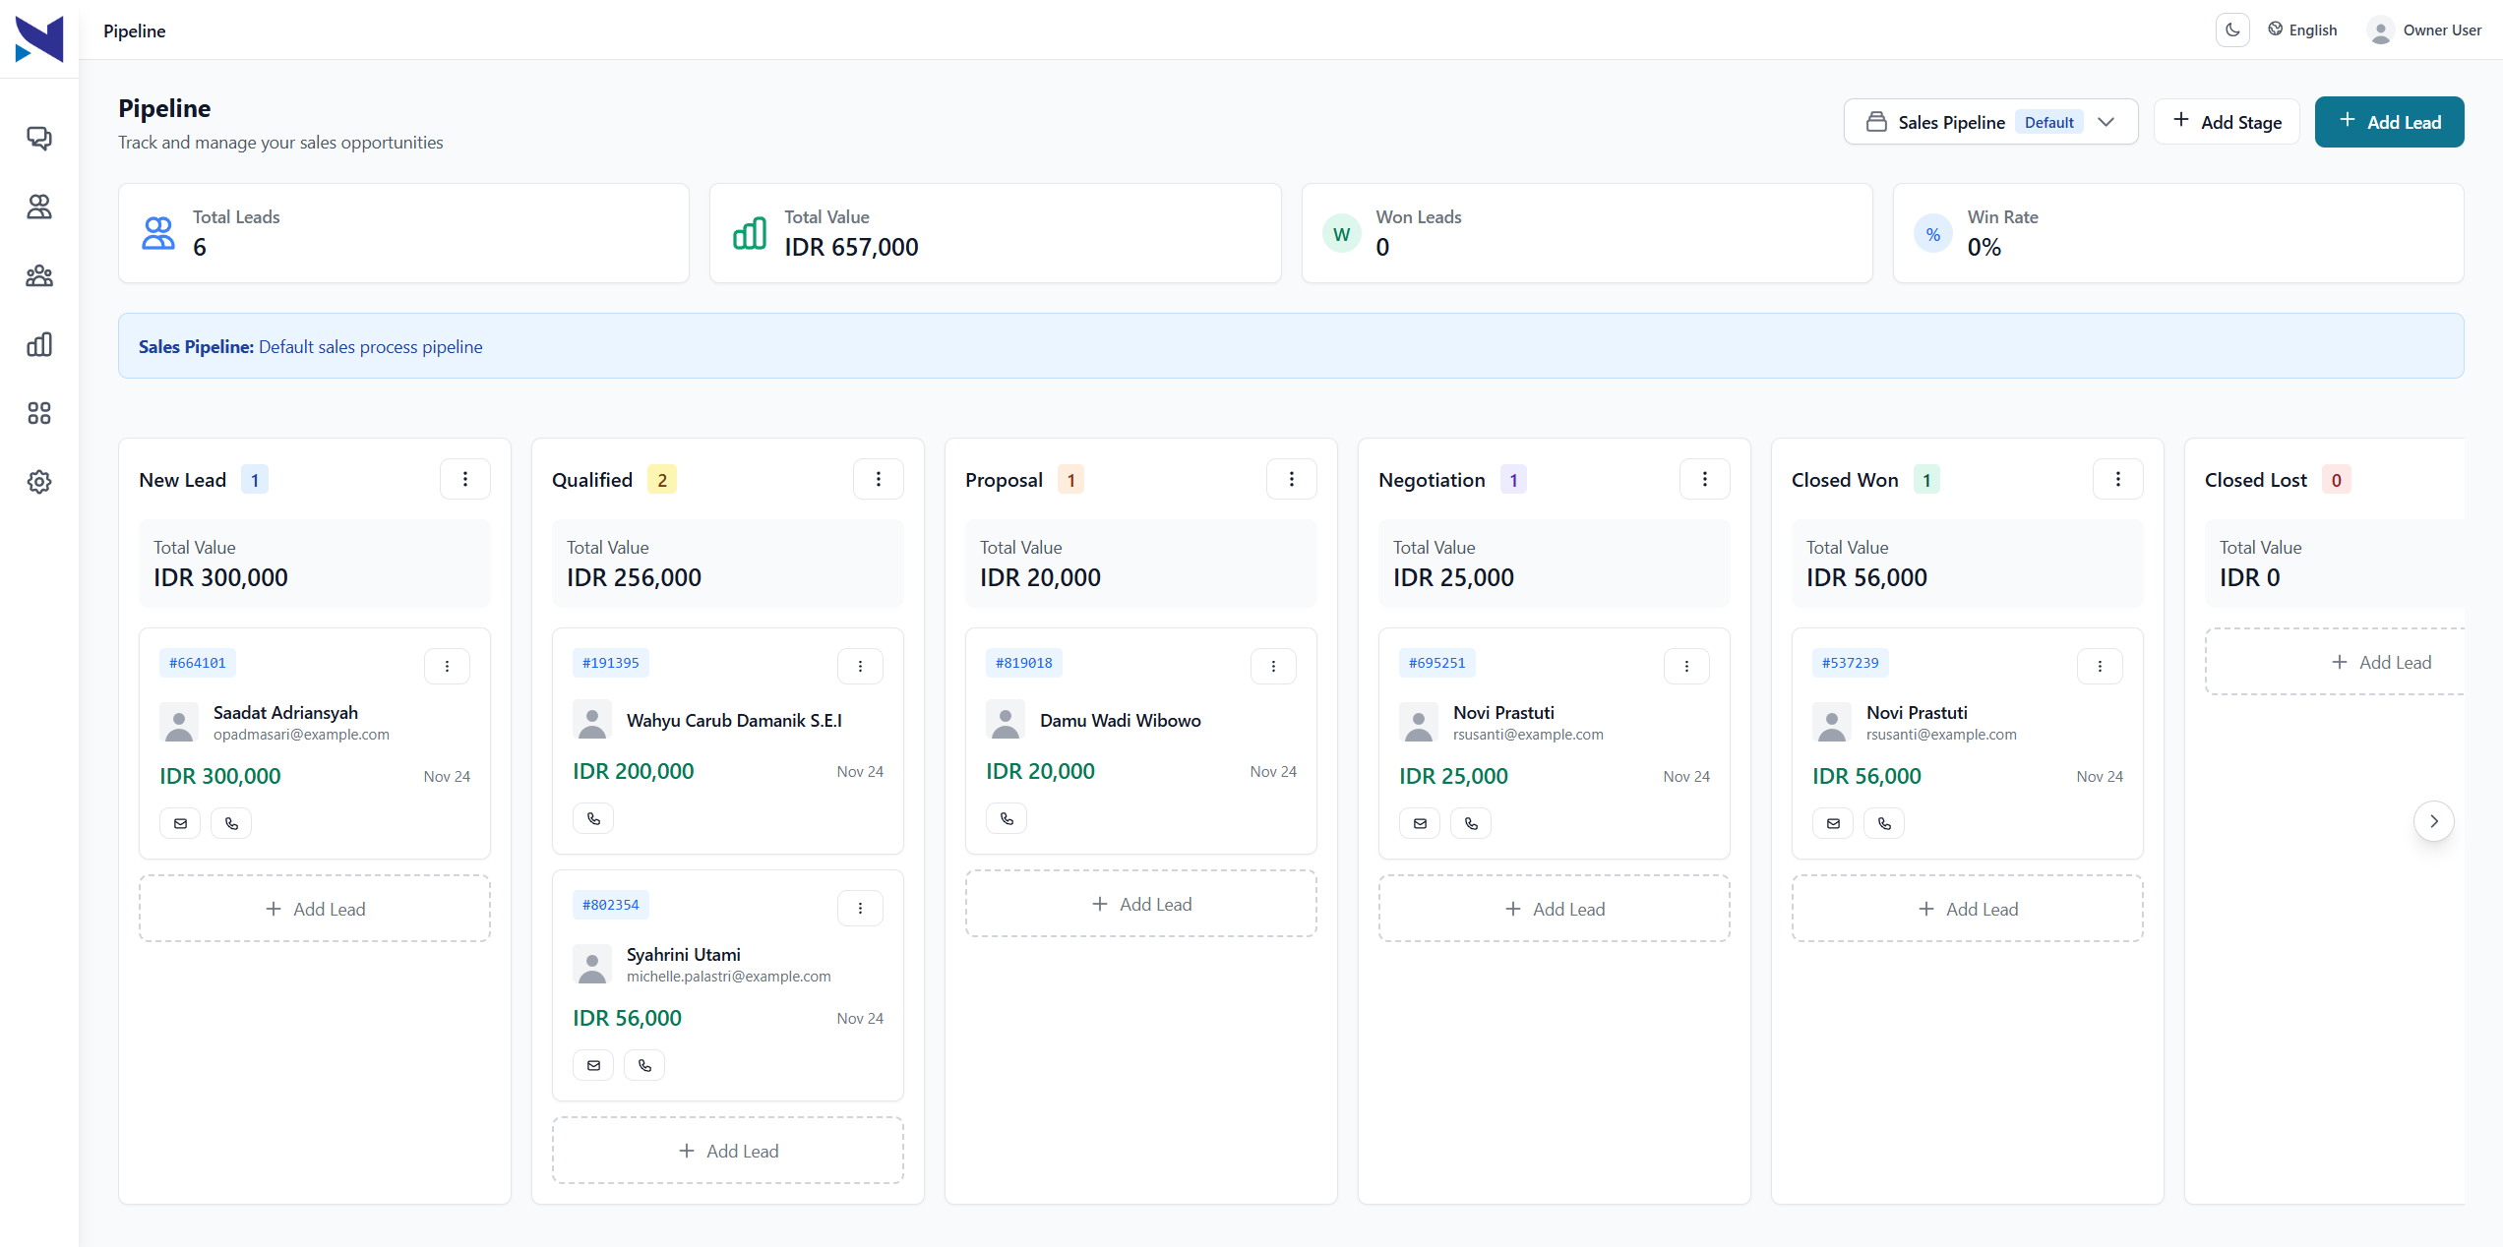
Task: Click the app logo in top-left corner
Action: pos(39,39)
